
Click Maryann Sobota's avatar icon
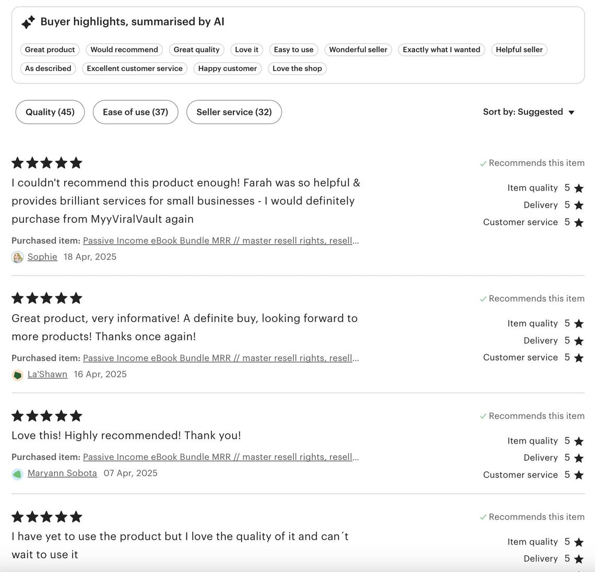pyautogui.click(x=18, y=474)
